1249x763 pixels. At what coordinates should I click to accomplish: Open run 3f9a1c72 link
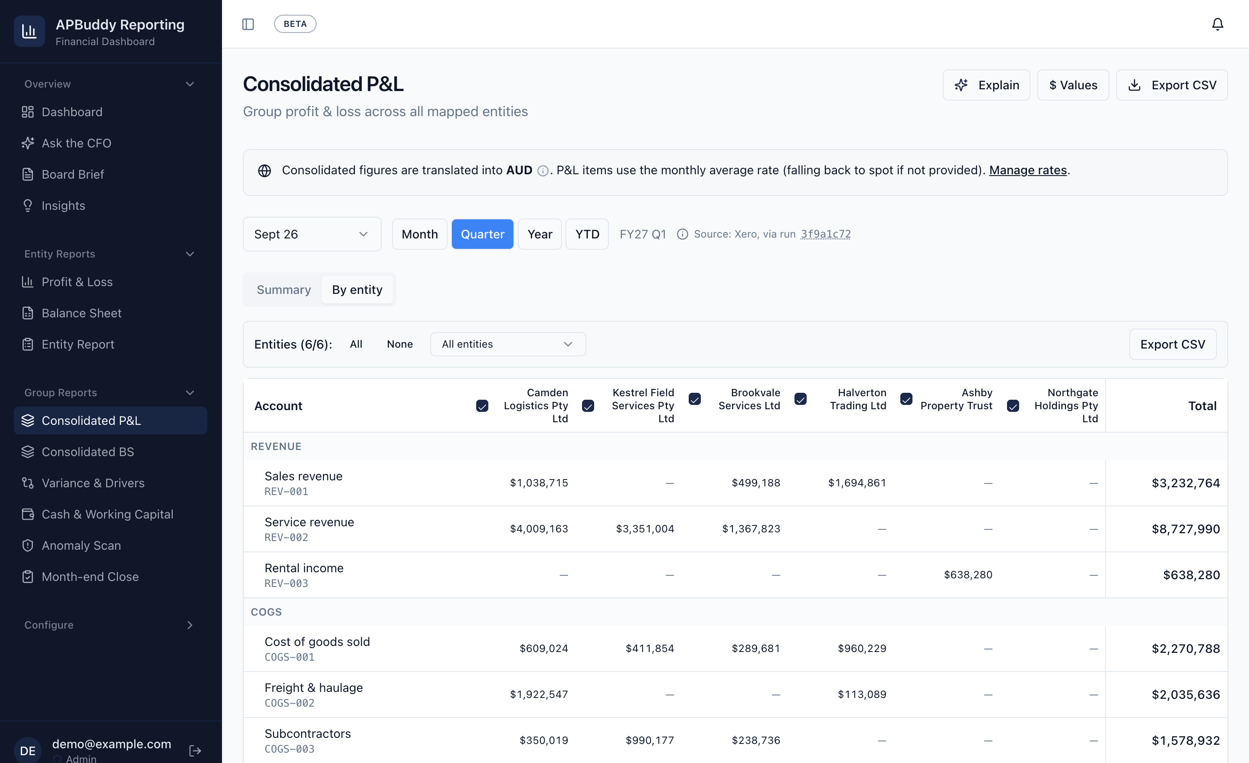point(825,234)
